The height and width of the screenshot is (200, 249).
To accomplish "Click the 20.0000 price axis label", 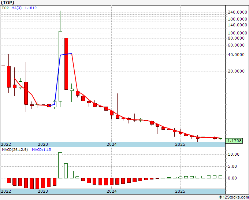I will [x=236, y=71].
